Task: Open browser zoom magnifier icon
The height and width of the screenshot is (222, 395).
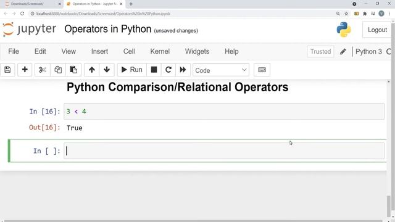Action: [338, 14]
